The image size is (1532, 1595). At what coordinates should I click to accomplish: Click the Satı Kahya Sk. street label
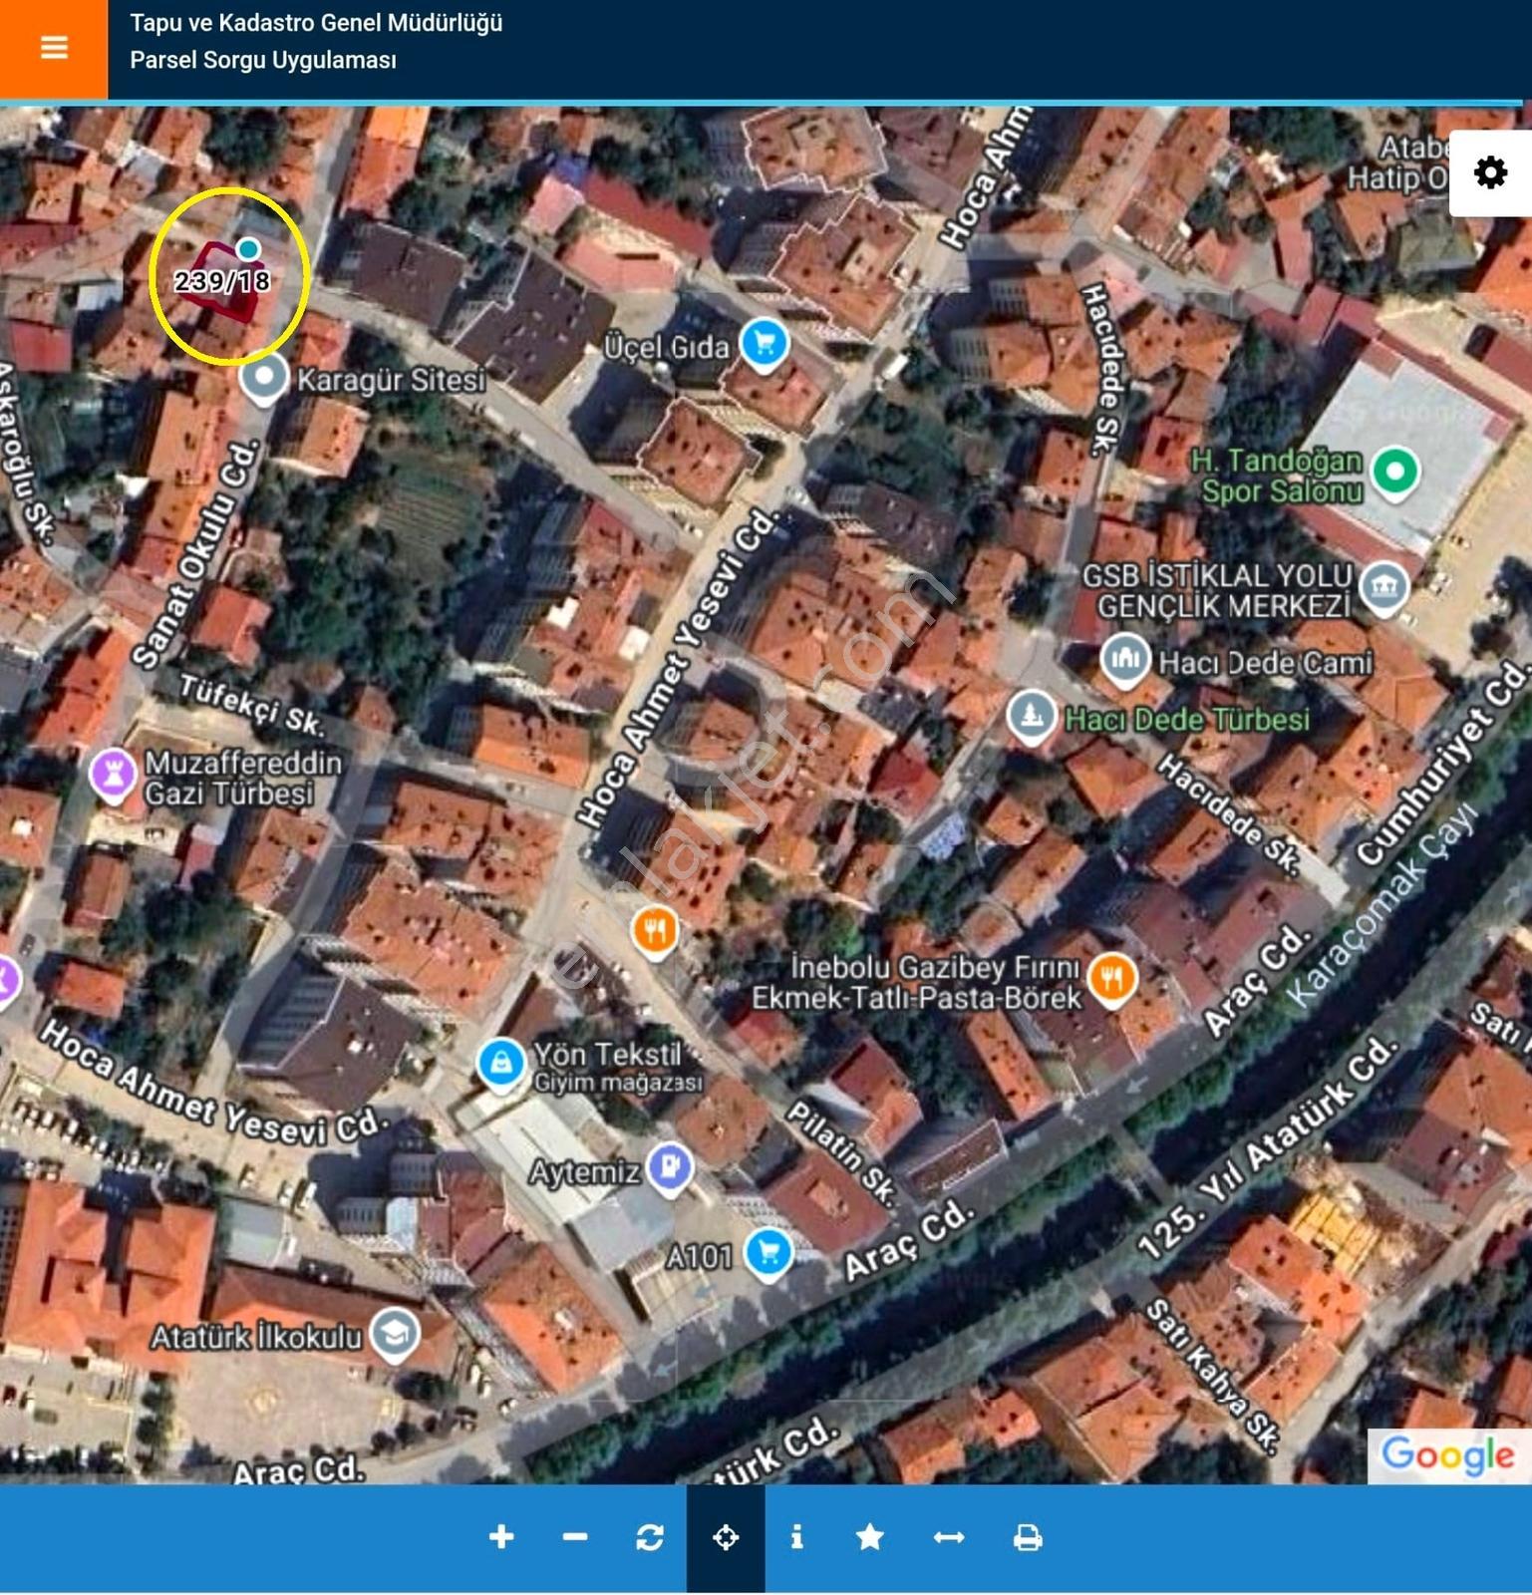coord(1212,1375)
